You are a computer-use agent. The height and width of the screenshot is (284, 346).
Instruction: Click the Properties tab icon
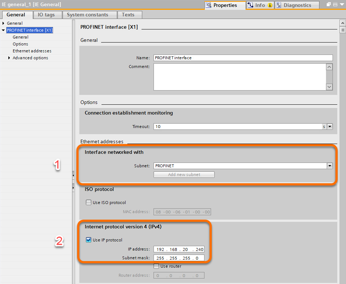coord(208,5)
